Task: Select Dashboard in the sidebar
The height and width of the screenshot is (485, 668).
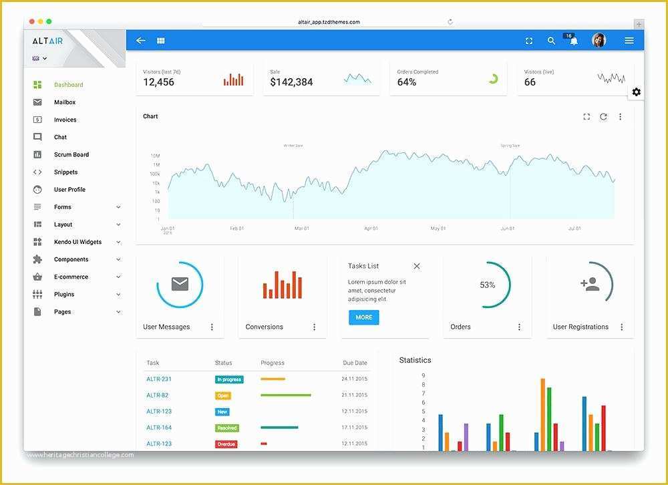Action: click(69, 84)
